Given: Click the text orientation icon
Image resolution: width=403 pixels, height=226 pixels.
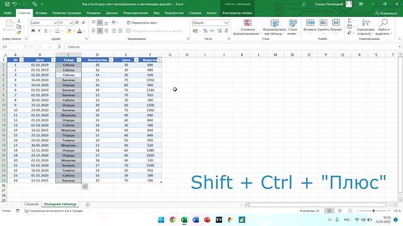Looking at the screenshot, I should 114,23.
